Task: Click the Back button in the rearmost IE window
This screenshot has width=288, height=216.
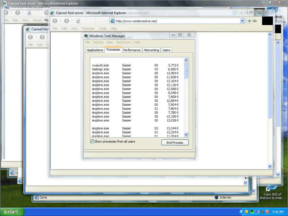Action: [6, 13]
